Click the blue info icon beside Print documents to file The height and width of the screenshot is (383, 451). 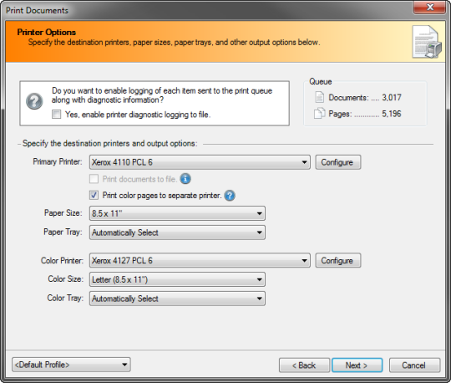(185, 179)
